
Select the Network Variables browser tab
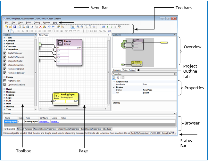pos(25,129)
